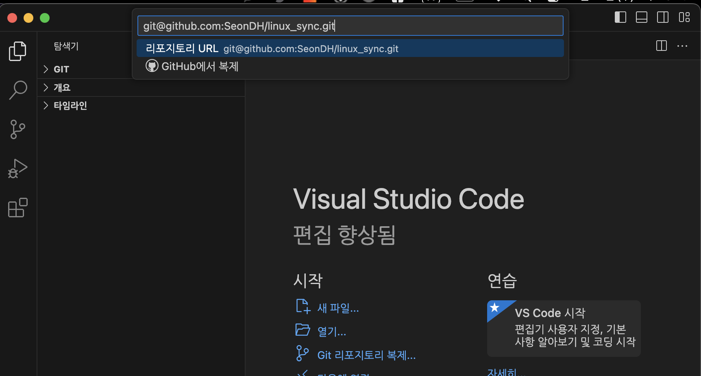Click the 연습 section heading
701x376 pixels.
pos(502,281)
